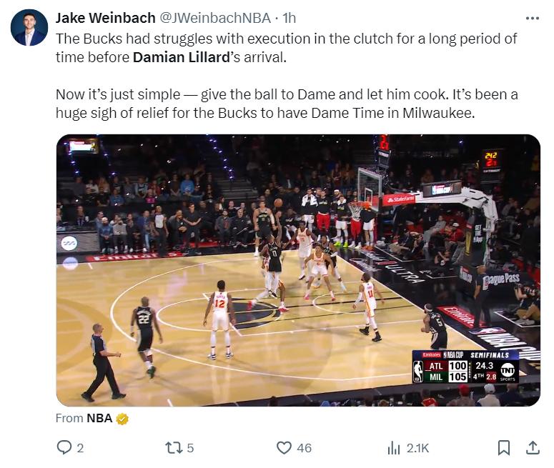Click the repost count of 5

[190, 448]
